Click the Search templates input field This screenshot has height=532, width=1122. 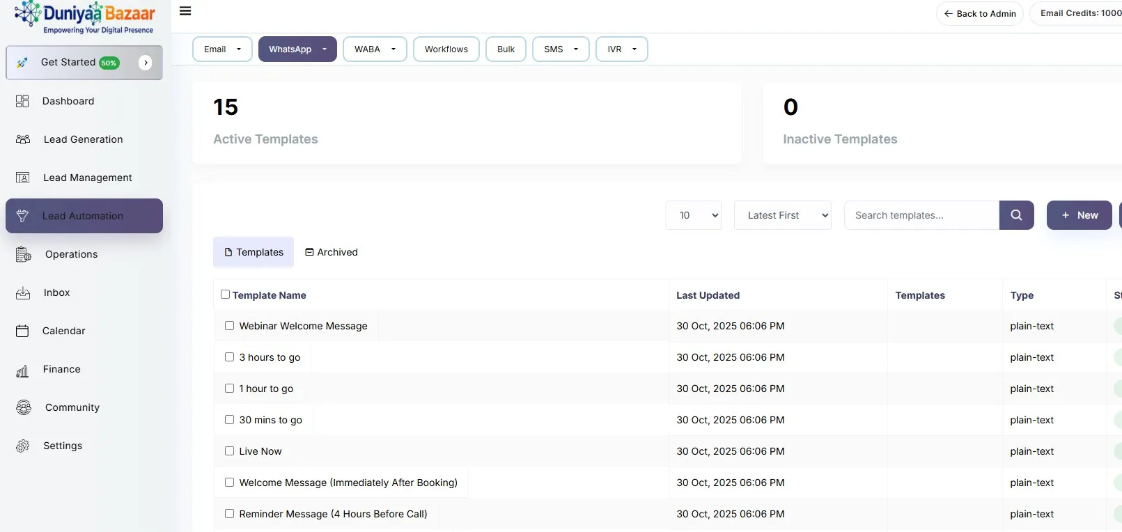pos(921,215)
